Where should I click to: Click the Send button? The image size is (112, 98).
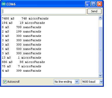[94, 11]
